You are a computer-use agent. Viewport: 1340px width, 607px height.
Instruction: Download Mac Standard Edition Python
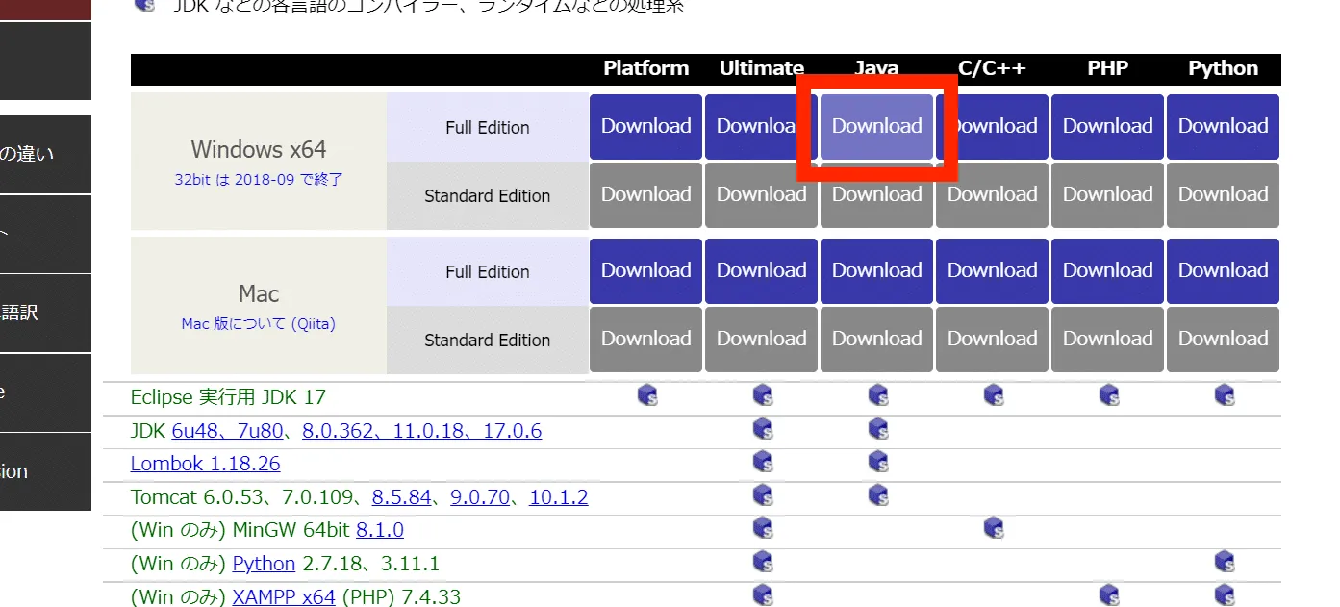click(x=1223, y=339)
